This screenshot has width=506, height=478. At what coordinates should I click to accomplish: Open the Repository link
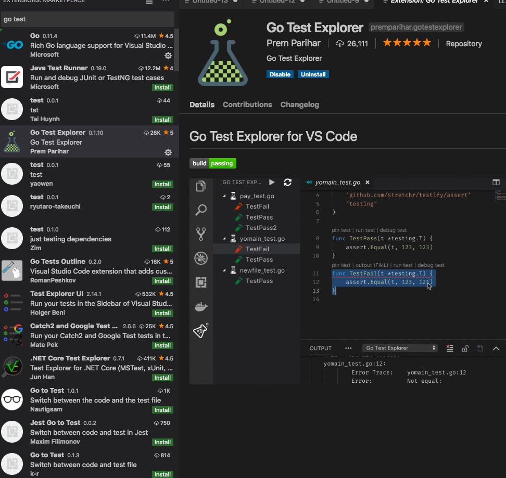point(464,44)
